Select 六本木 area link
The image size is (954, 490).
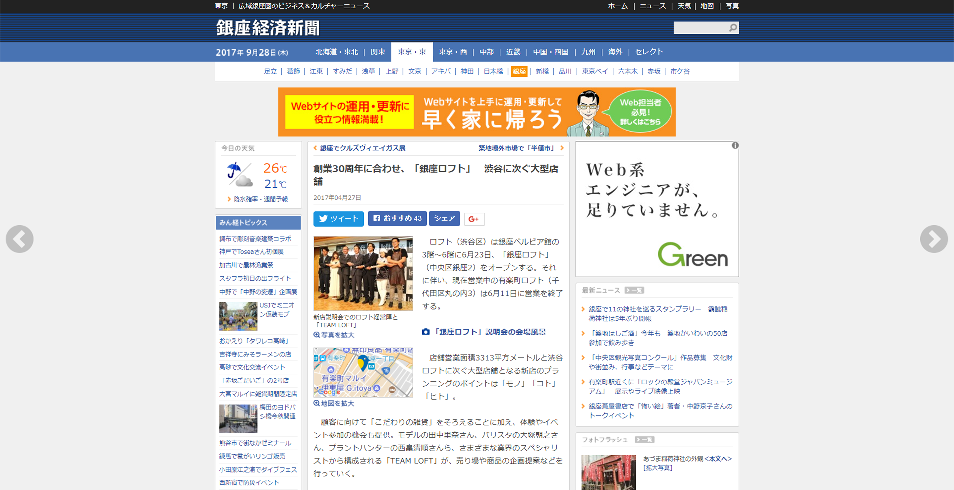(x=627, y=71)
